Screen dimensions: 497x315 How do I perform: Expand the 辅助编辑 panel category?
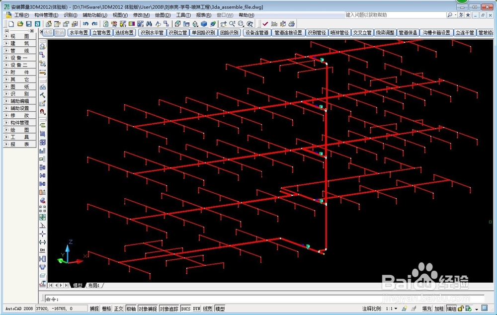[20, 101]
